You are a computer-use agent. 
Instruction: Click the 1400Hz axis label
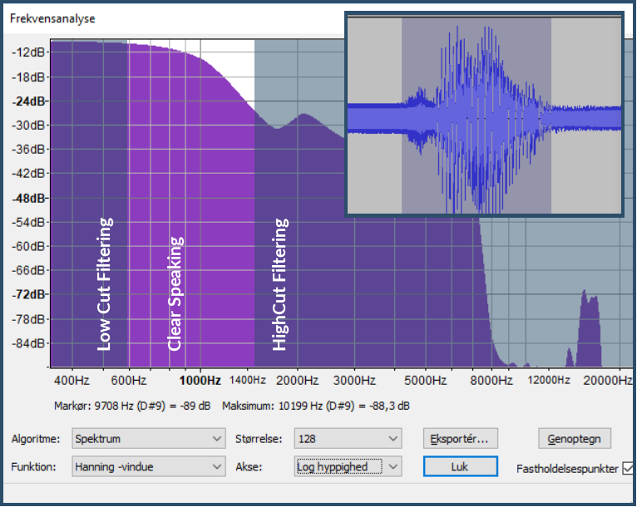click(248, 381)
